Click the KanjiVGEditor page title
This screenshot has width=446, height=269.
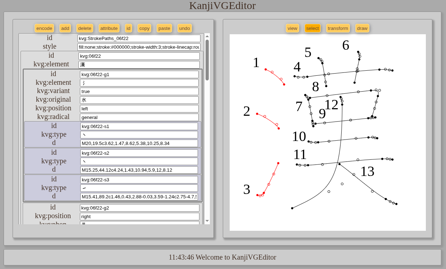click(222, 5)
